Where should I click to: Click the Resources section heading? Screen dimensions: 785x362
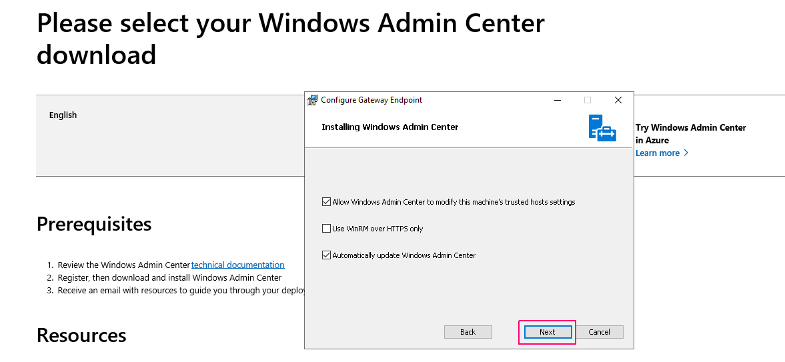81,335
